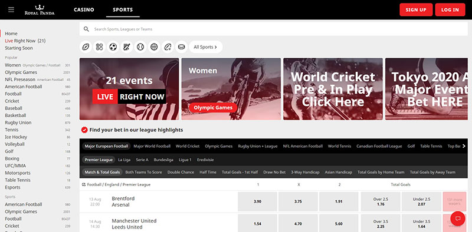Select the Table Tennis league tab

point(431,146)
